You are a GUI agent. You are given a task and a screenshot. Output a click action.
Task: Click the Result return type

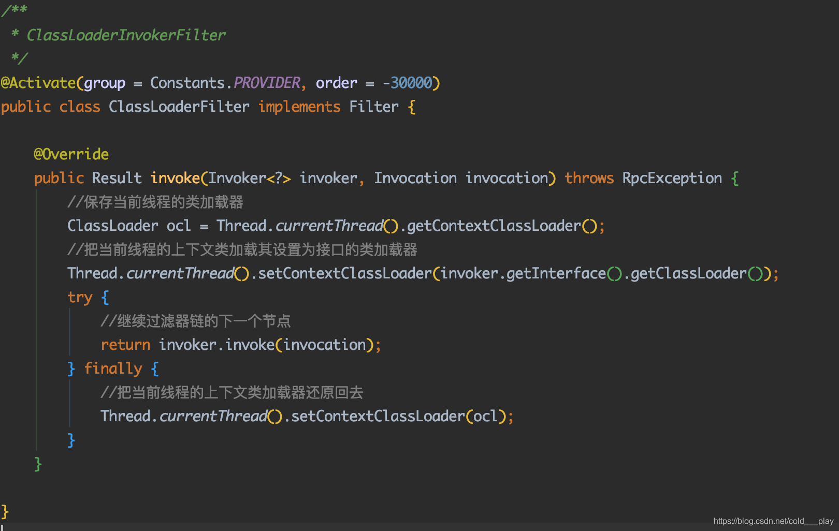tap(117, 178)
